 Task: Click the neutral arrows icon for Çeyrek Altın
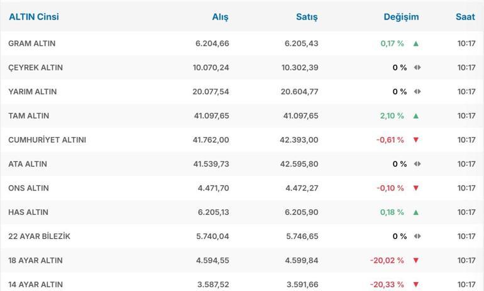417,67
